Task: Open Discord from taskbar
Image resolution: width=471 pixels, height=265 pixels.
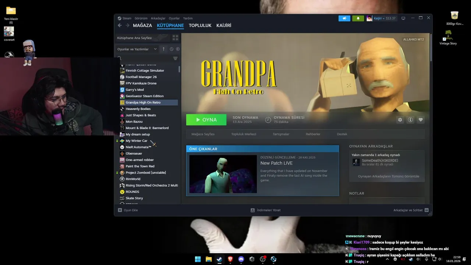Action: pos(241,259)
